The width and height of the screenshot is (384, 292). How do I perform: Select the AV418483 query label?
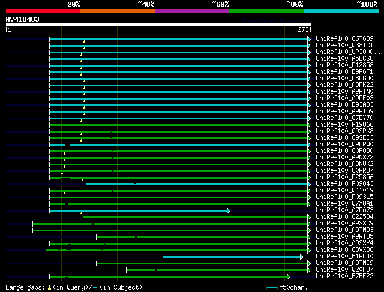coord(23,19)
